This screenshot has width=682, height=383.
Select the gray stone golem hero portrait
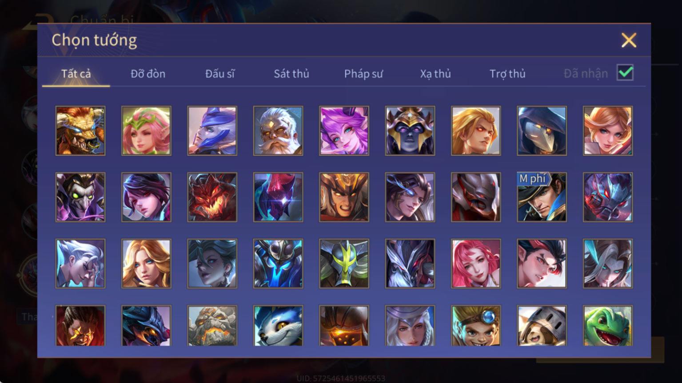212,326
